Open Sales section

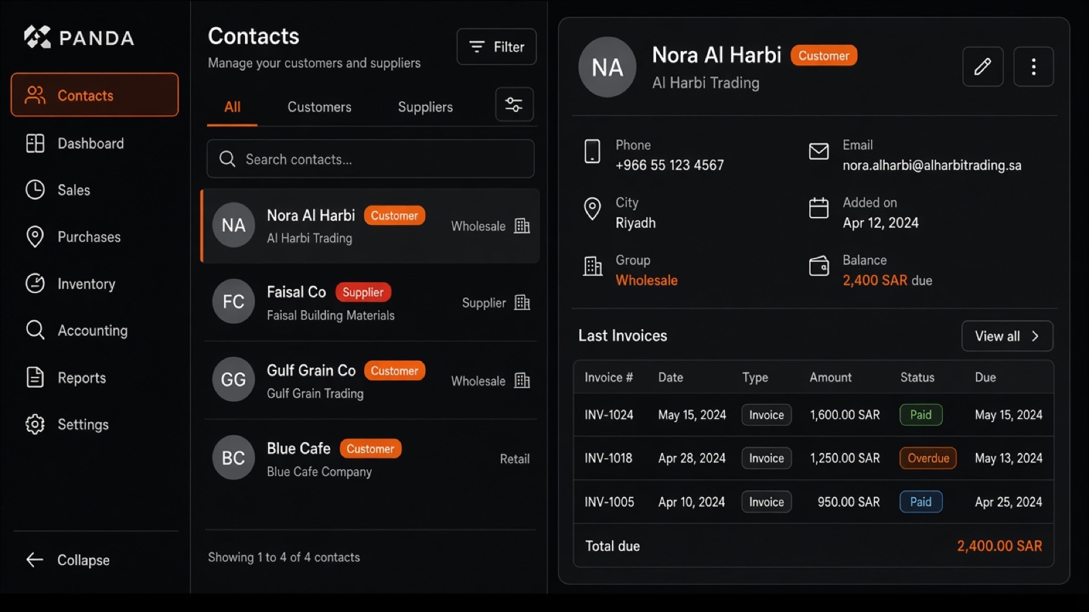tap(95, 190)
